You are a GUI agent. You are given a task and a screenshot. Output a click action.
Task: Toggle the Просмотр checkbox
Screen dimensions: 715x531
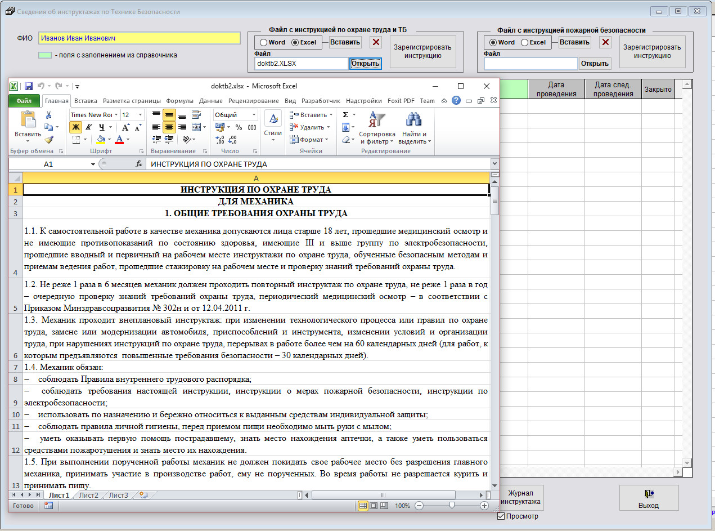[501, 516]
